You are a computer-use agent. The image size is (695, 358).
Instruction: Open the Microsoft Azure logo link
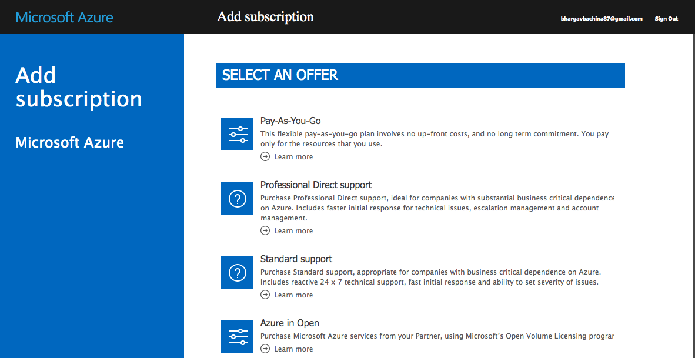[x=64, y=17]
